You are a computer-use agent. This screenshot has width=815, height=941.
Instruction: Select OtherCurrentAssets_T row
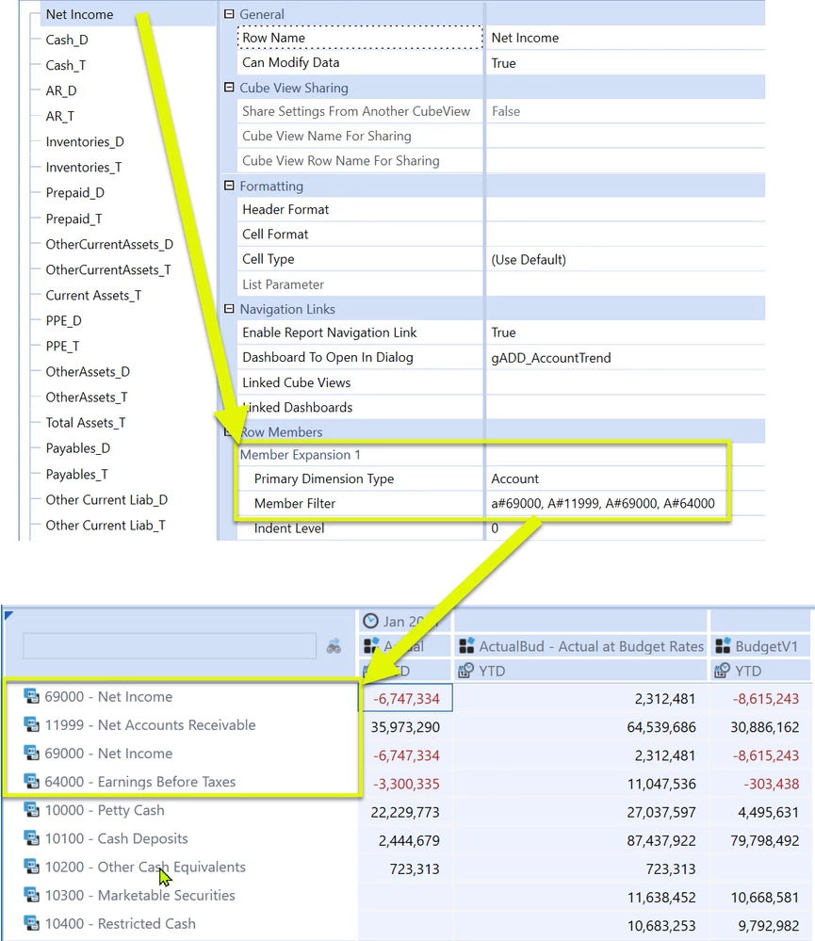pyautogui.click(x=108, y=269)
